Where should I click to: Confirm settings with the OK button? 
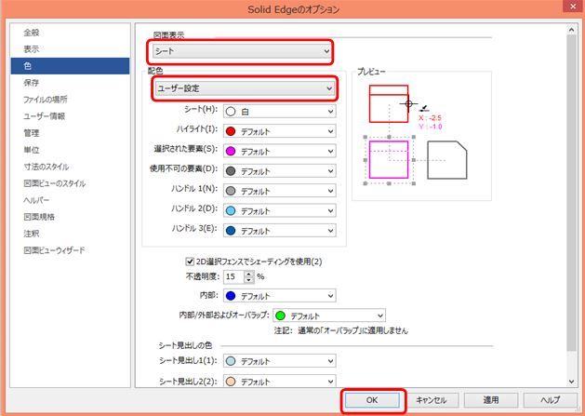click(x=372, y=400)
